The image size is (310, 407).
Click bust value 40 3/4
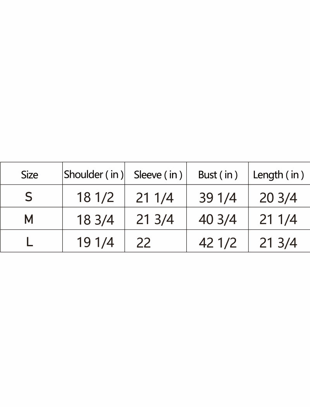coord(217,220)
